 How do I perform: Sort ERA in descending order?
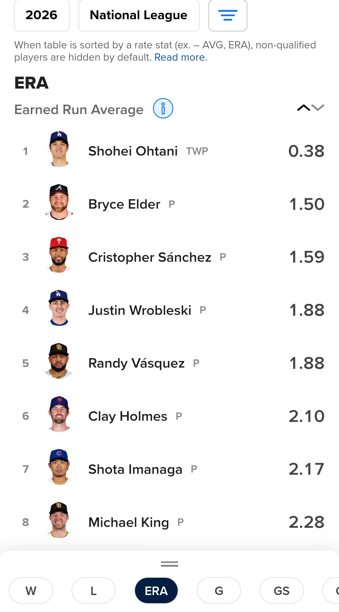[x=318, y=108]
